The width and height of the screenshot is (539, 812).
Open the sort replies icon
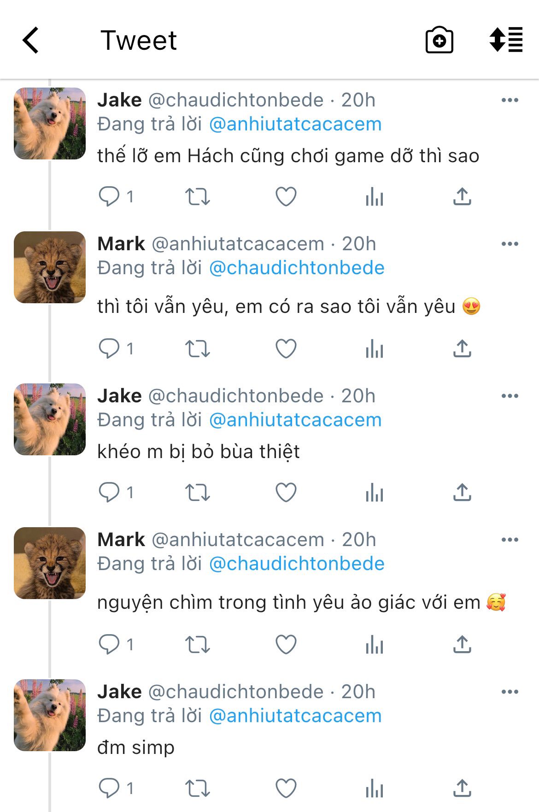(506, 40)
